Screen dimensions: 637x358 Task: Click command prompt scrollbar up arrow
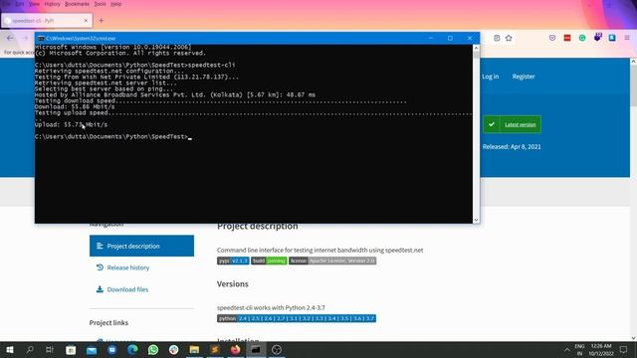coord(476,48)
